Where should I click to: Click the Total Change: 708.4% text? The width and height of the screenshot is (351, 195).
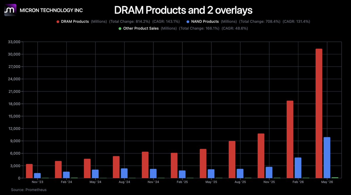tap(260, 21)
